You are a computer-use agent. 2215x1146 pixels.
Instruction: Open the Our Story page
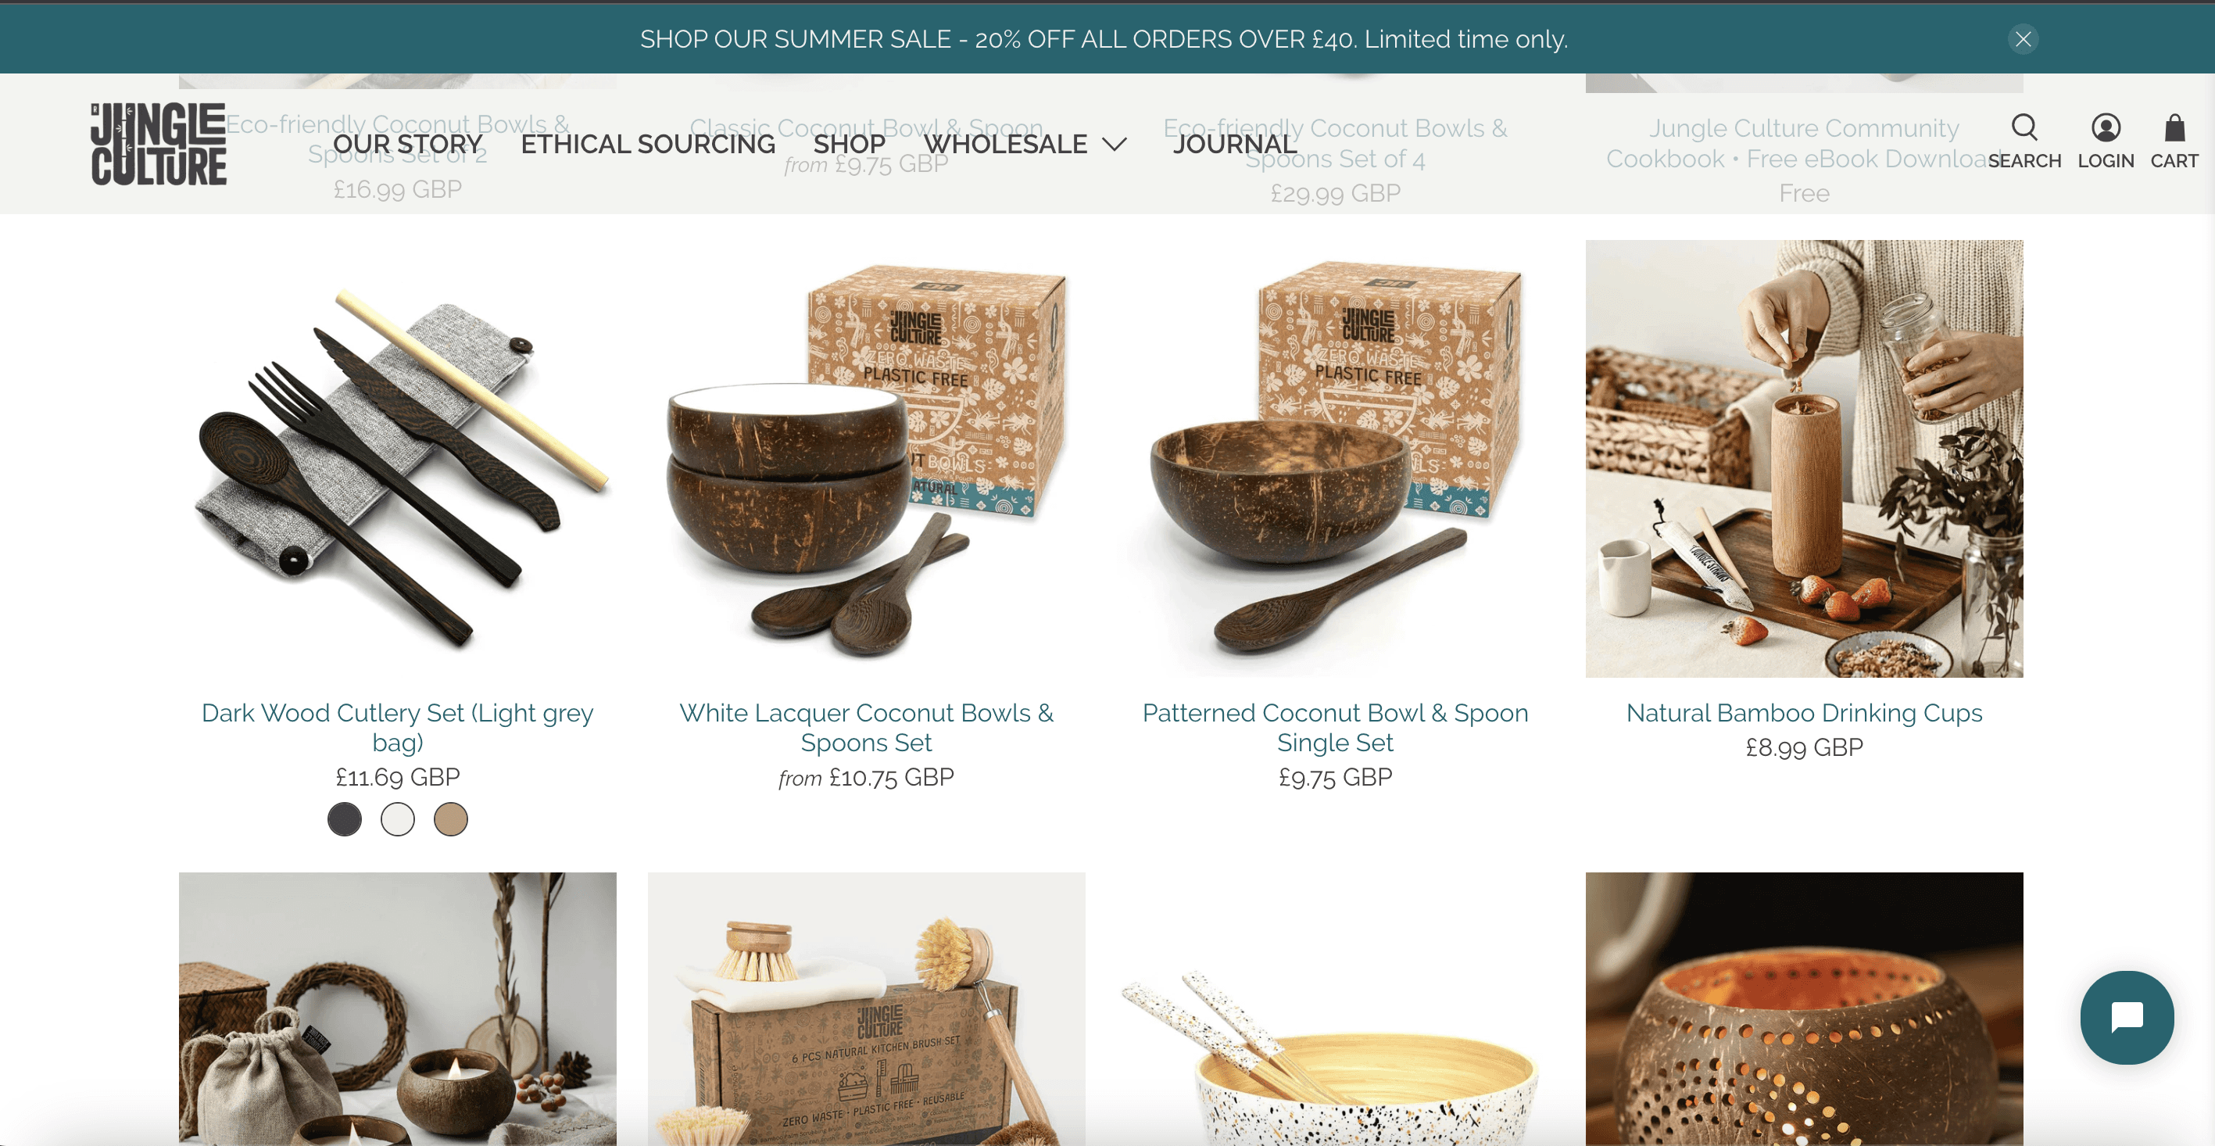point(407,144)
